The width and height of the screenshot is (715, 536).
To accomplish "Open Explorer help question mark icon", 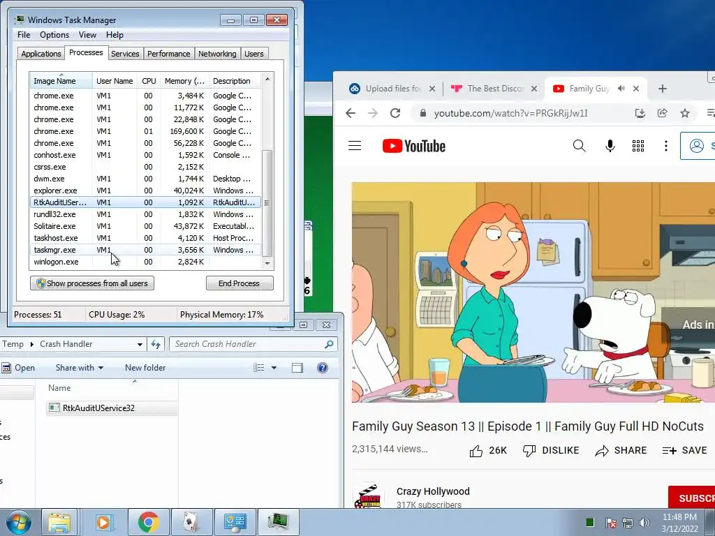I will tap(323, 368).
